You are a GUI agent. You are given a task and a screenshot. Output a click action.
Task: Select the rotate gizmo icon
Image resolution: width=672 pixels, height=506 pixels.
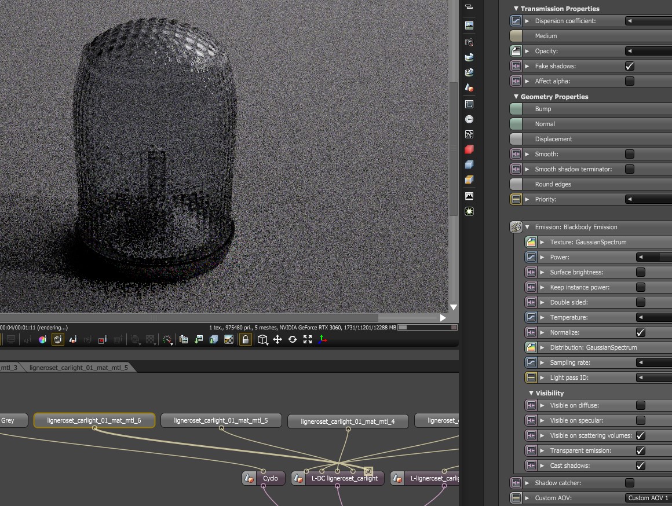(293, 340)
